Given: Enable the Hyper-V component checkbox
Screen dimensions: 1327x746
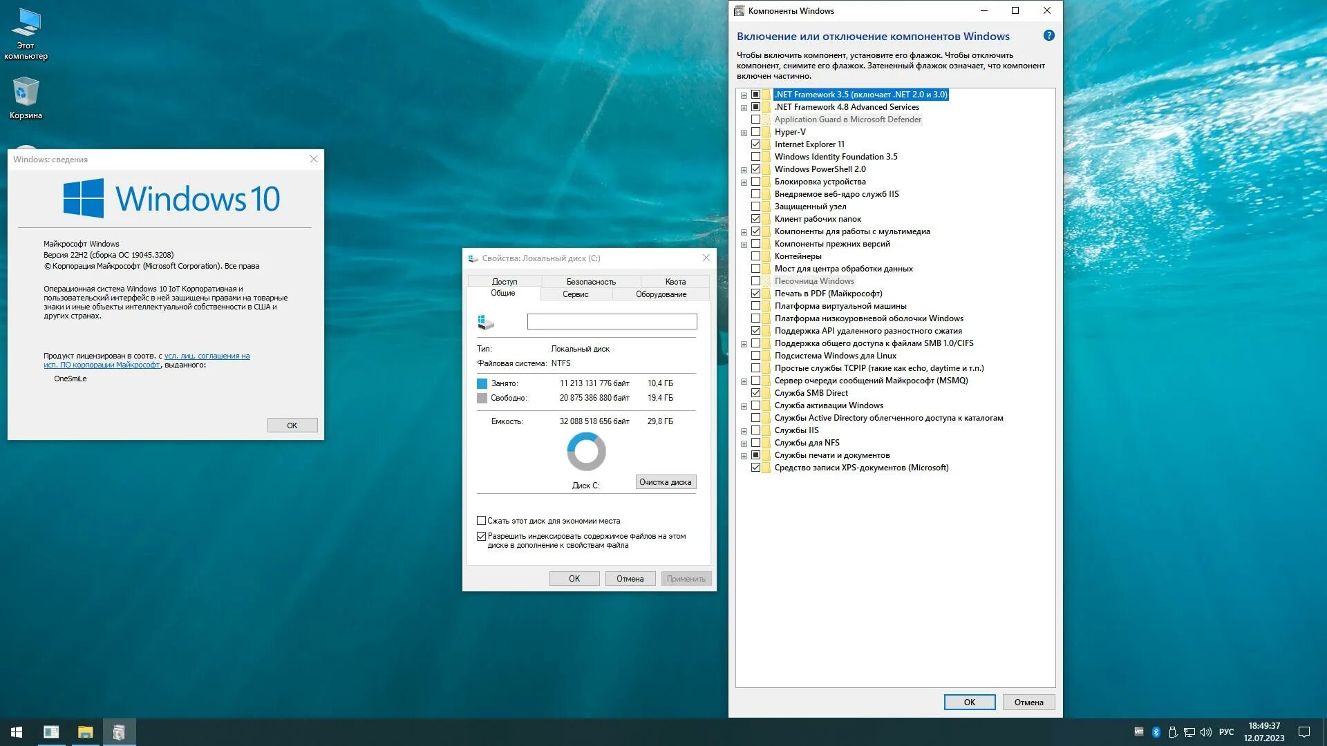Looking at the screenshot, I should click(756, 131).
